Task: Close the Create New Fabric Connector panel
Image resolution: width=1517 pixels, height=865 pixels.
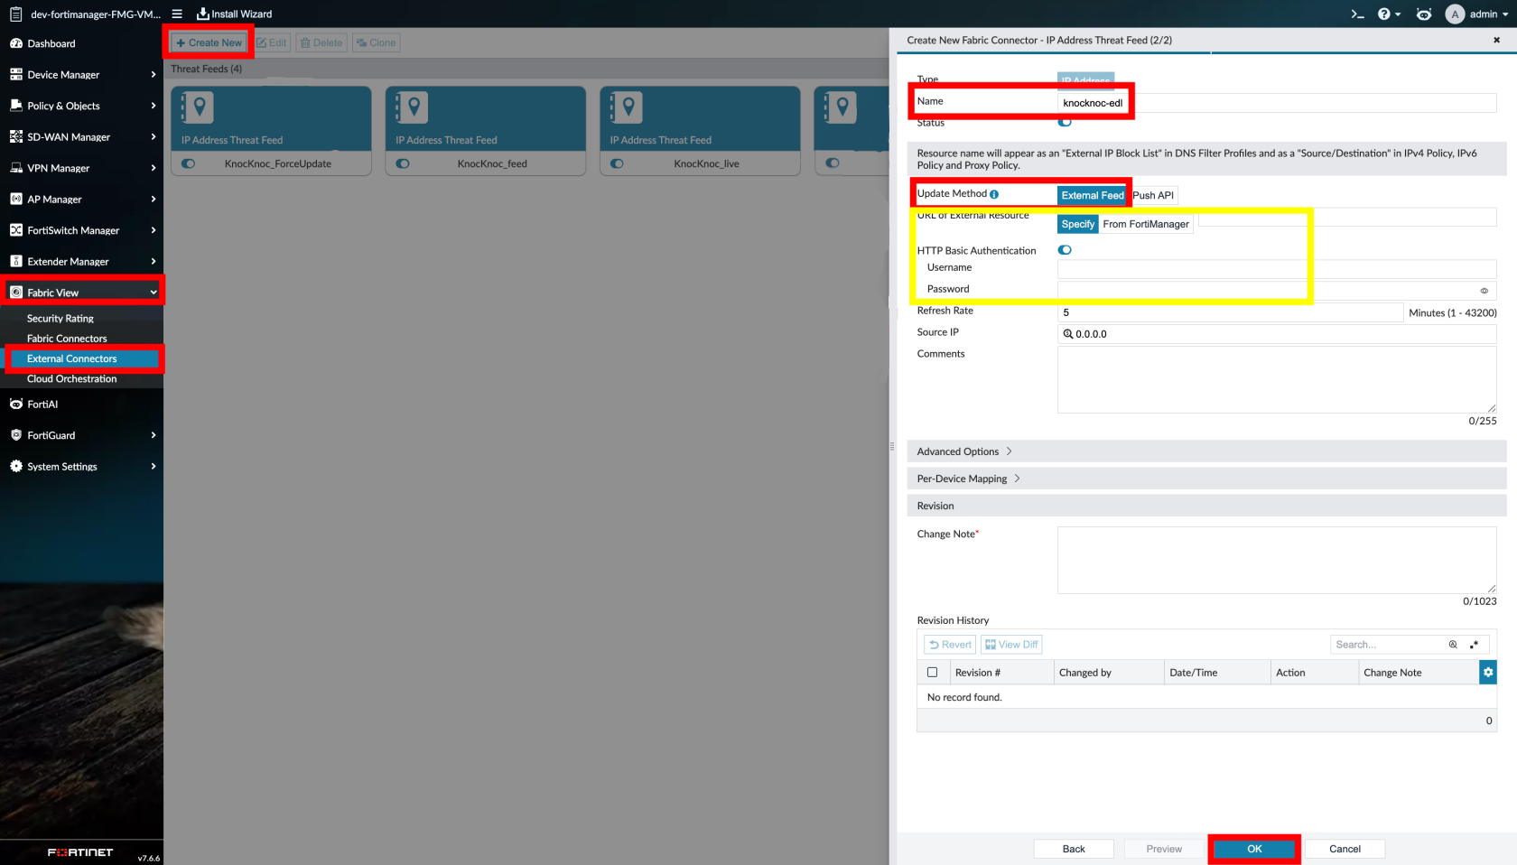Action: (x=1496, y=40)
